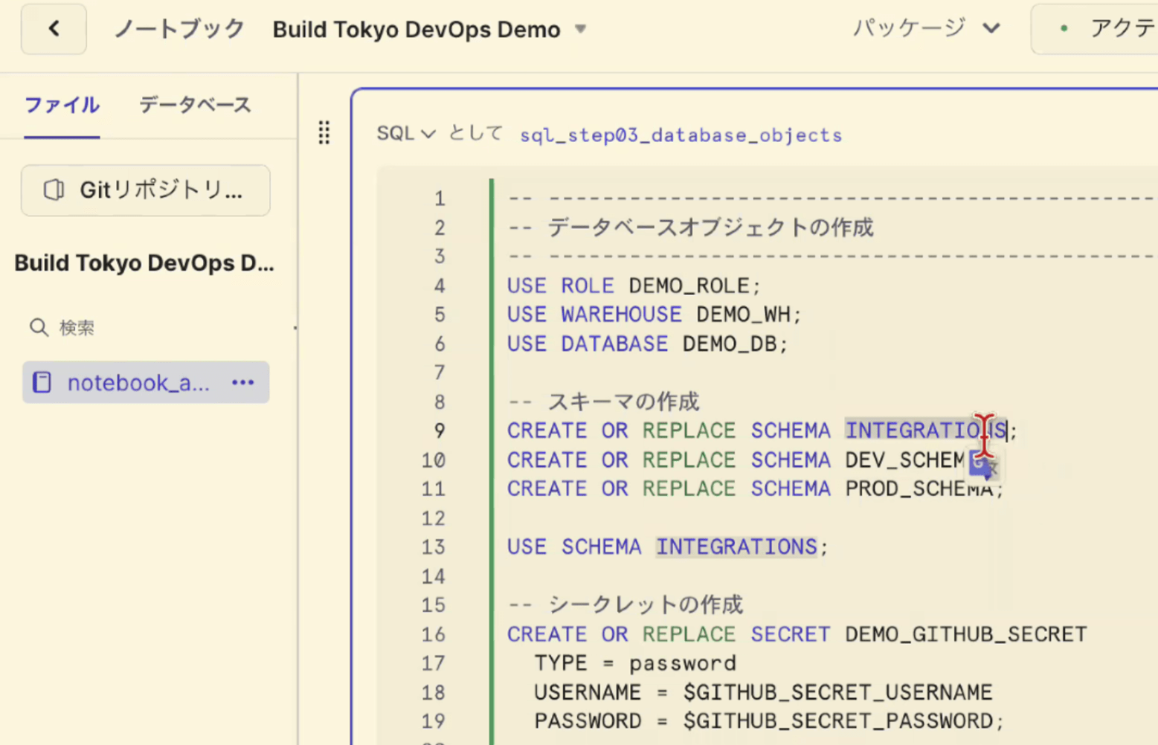The height and width of the screenshot is (745, 1158).
Task: Click the Build Tokyo DevOps D... sidebar heading
Action: 144,263
